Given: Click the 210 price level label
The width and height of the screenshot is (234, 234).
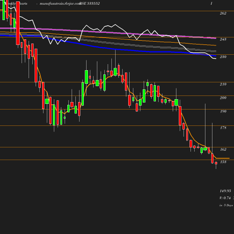Looking at the screenshot, I should tap(223, 84).
